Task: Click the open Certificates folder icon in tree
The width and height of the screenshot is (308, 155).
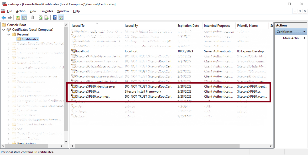Action: click(19, 39)
